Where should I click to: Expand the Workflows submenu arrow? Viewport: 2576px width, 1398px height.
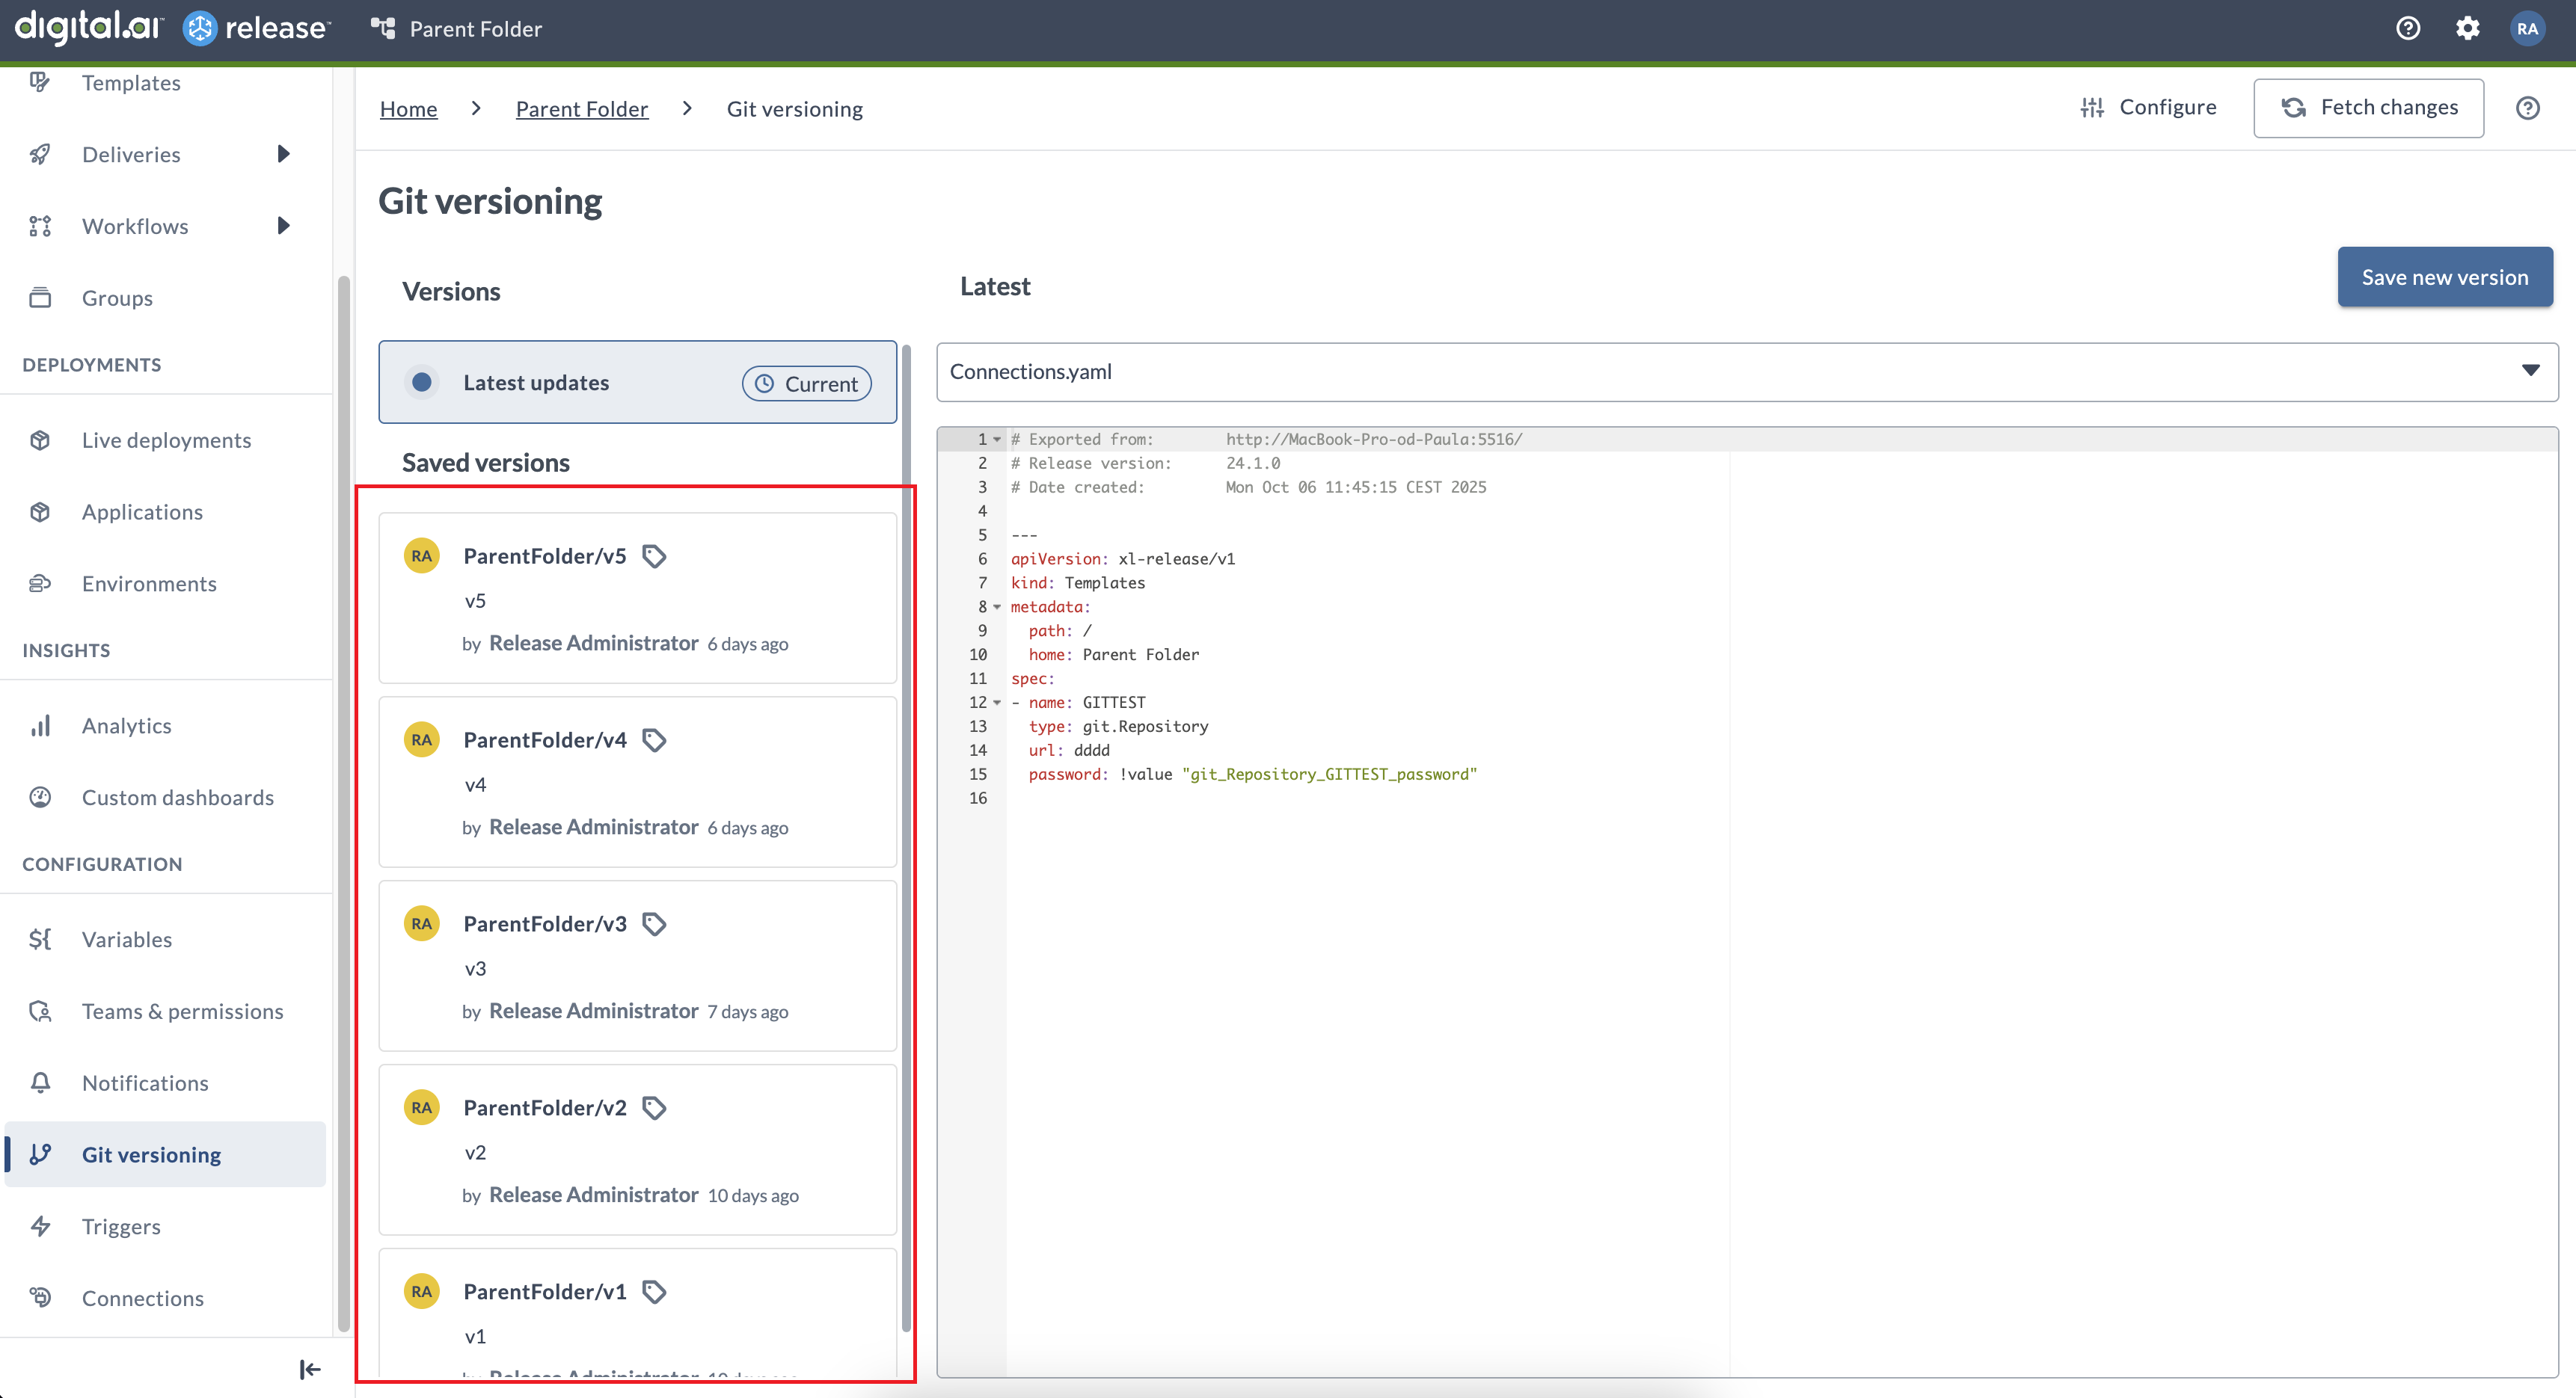click(x=284, y=226)
